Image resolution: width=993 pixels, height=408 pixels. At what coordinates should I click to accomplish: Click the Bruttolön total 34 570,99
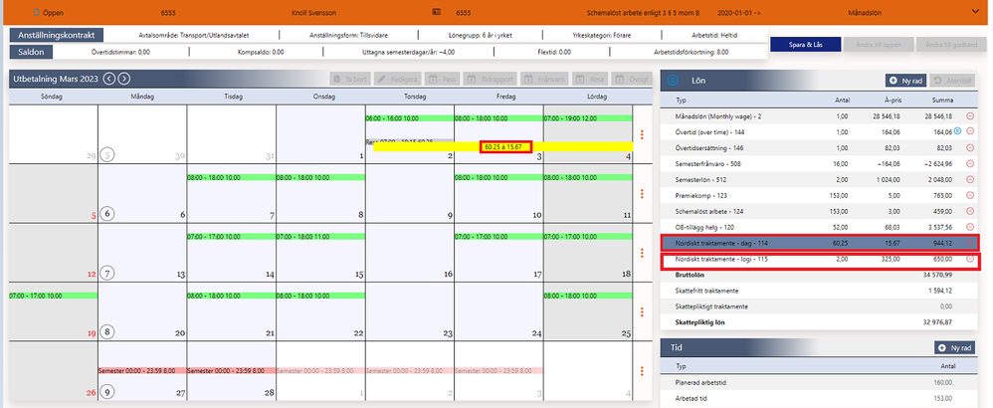tap(936, 275)
